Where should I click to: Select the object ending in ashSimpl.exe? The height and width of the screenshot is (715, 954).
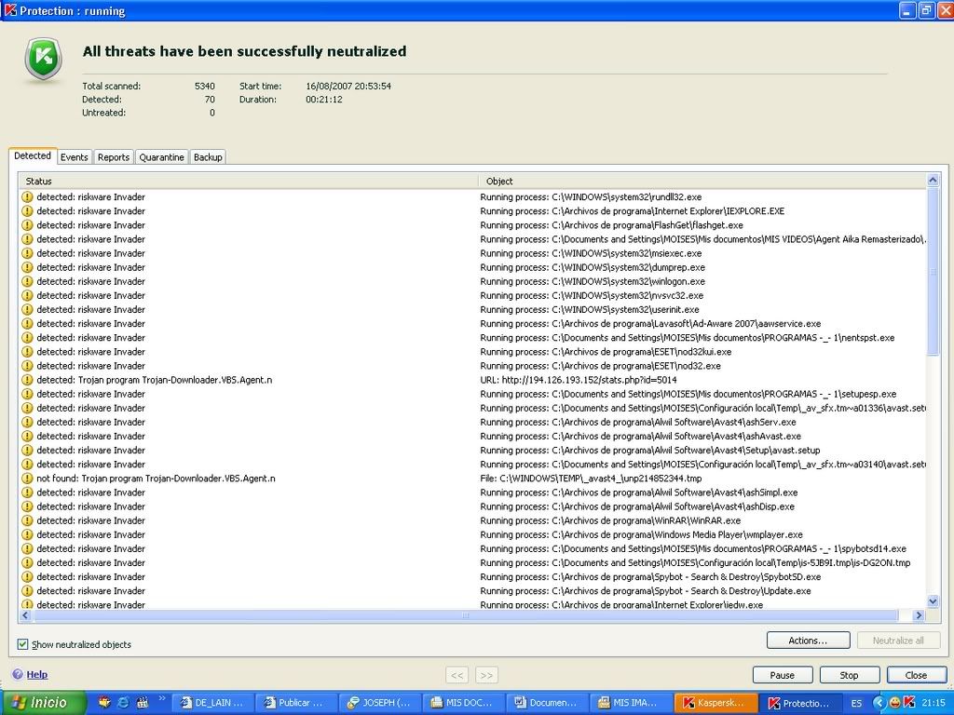[639, 492]
